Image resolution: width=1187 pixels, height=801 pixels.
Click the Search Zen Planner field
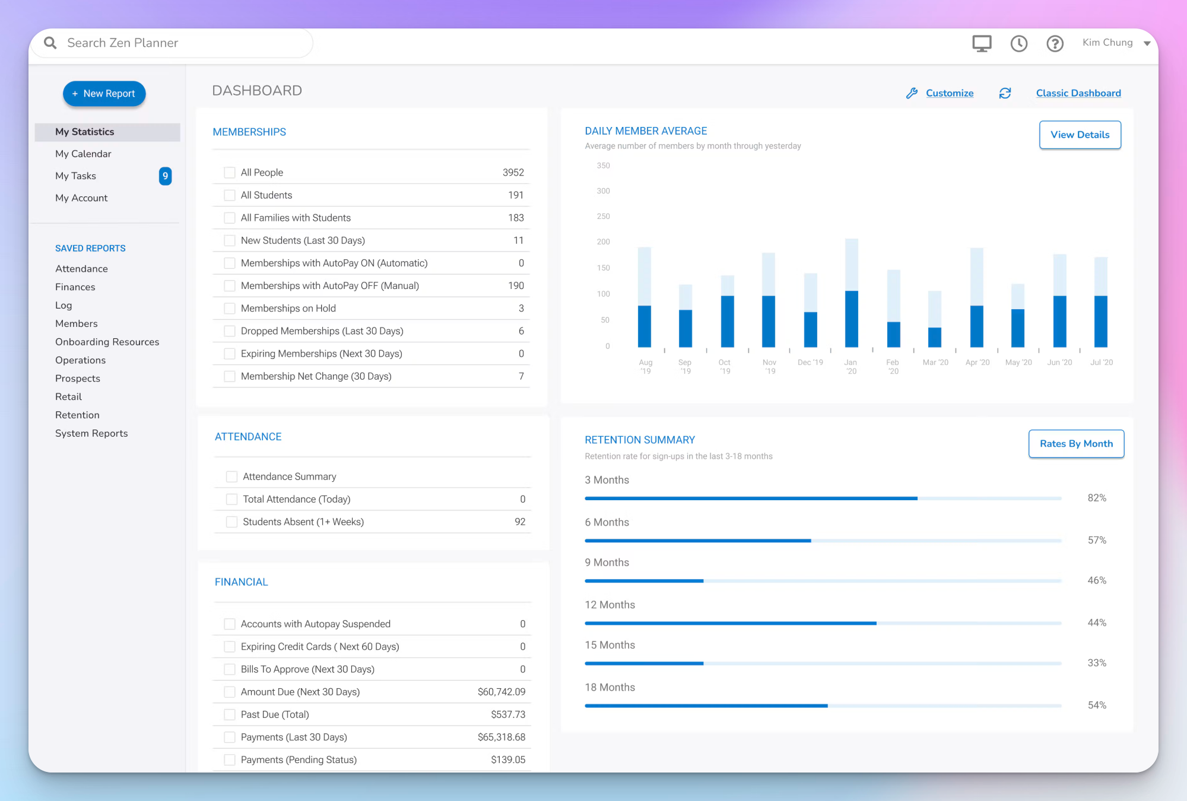click(172, 43)
